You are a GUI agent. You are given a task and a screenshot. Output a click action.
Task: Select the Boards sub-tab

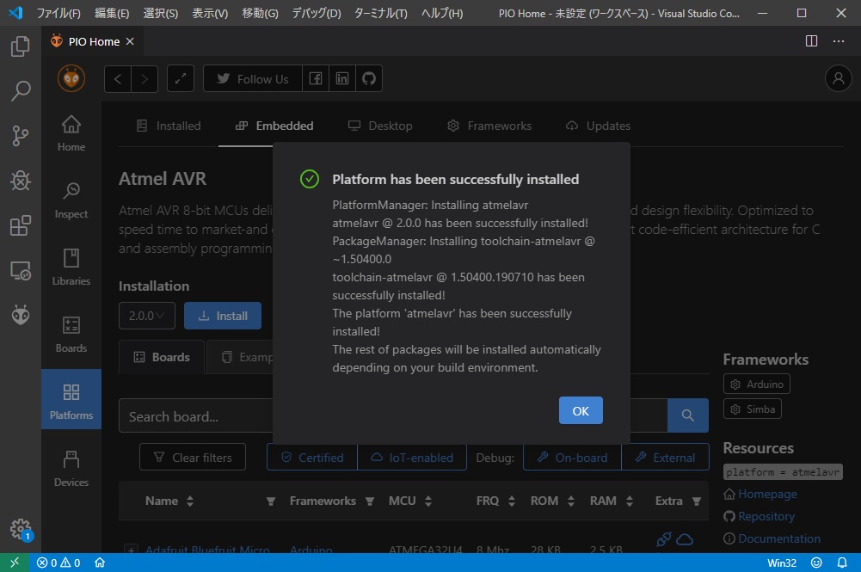(162, 357)
